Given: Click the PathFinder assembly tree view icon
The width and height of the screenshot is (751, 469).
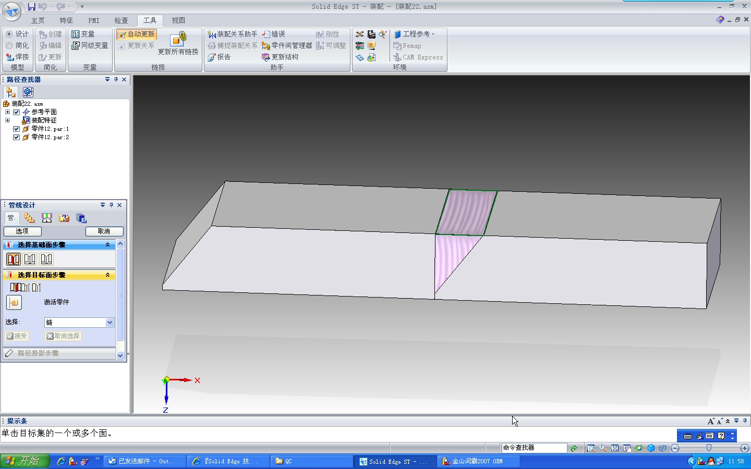Looking at the screenshot, I should click(x=11, y=92).
